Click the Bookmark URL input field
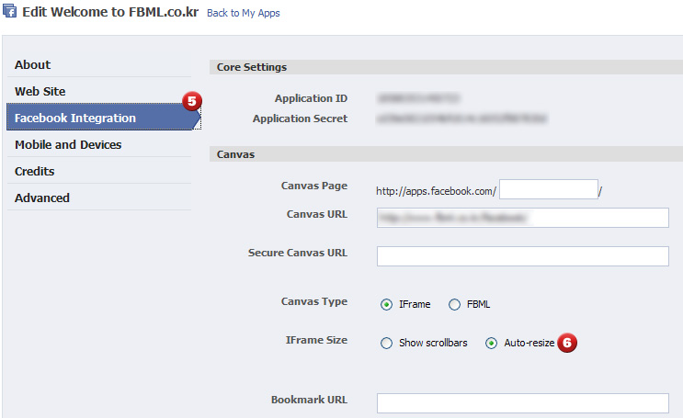683x418 pixels. (x=523, y=403)
